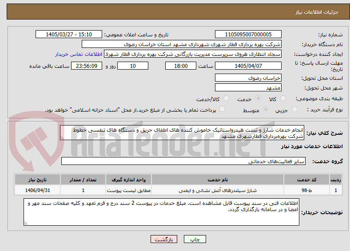Viewport: 350px width, 251px height.
Task: Click the گروه خدمت field سایر فعالیت‌های خدماتی
Action: point(183,161)
